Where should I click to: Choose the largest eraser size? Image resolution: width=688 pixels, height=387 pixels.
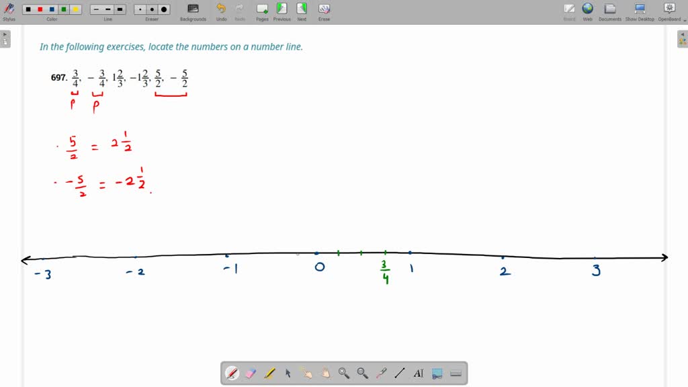(164, 9)
